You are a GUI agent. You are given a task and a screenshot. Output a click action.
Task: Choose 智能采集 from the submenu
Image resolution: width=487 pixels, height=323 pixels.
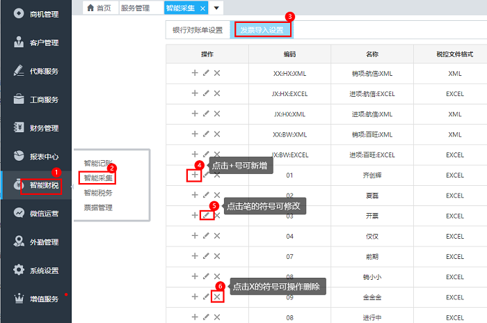98,178
